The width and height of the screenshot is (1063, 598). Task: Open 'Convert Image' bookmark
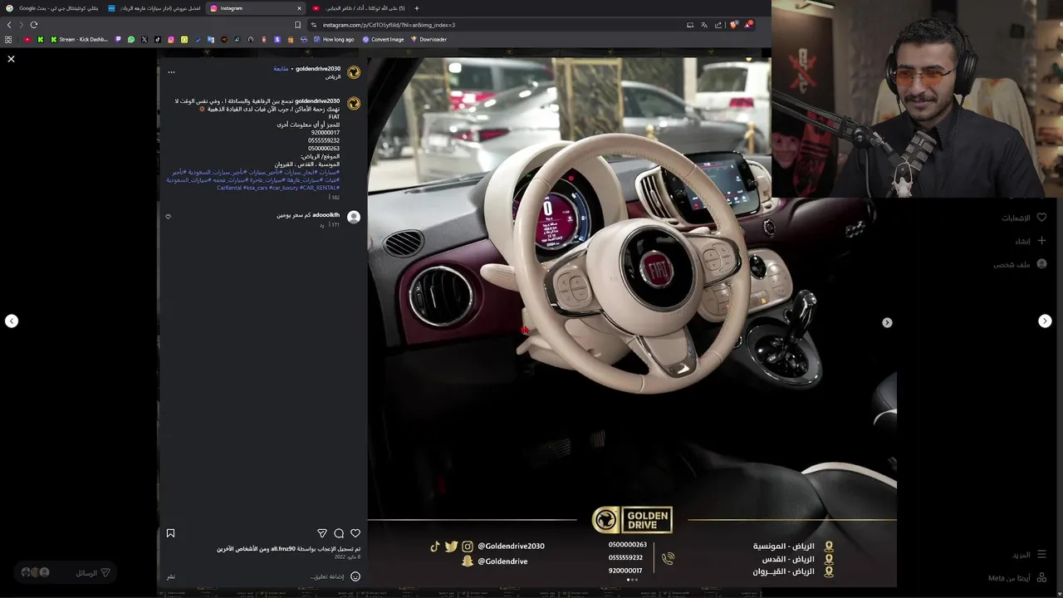[383, 39]
